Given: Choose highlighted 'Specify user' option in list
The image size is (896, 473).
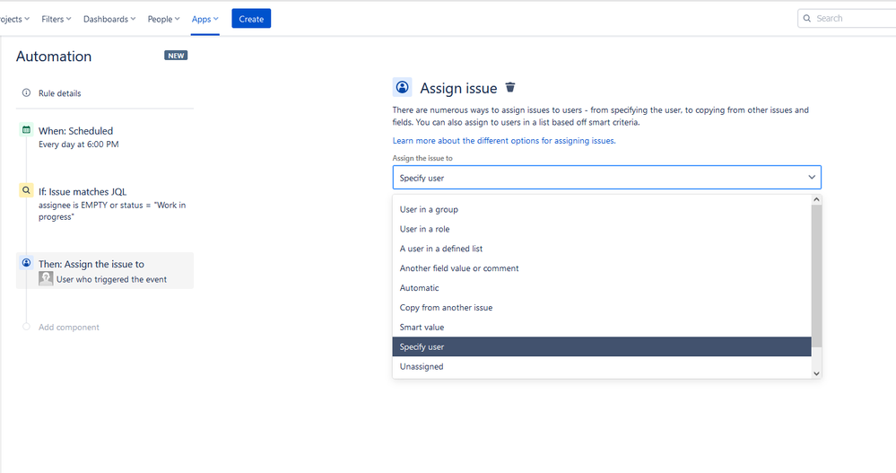Looking at the screenshot, I should 602,346.
